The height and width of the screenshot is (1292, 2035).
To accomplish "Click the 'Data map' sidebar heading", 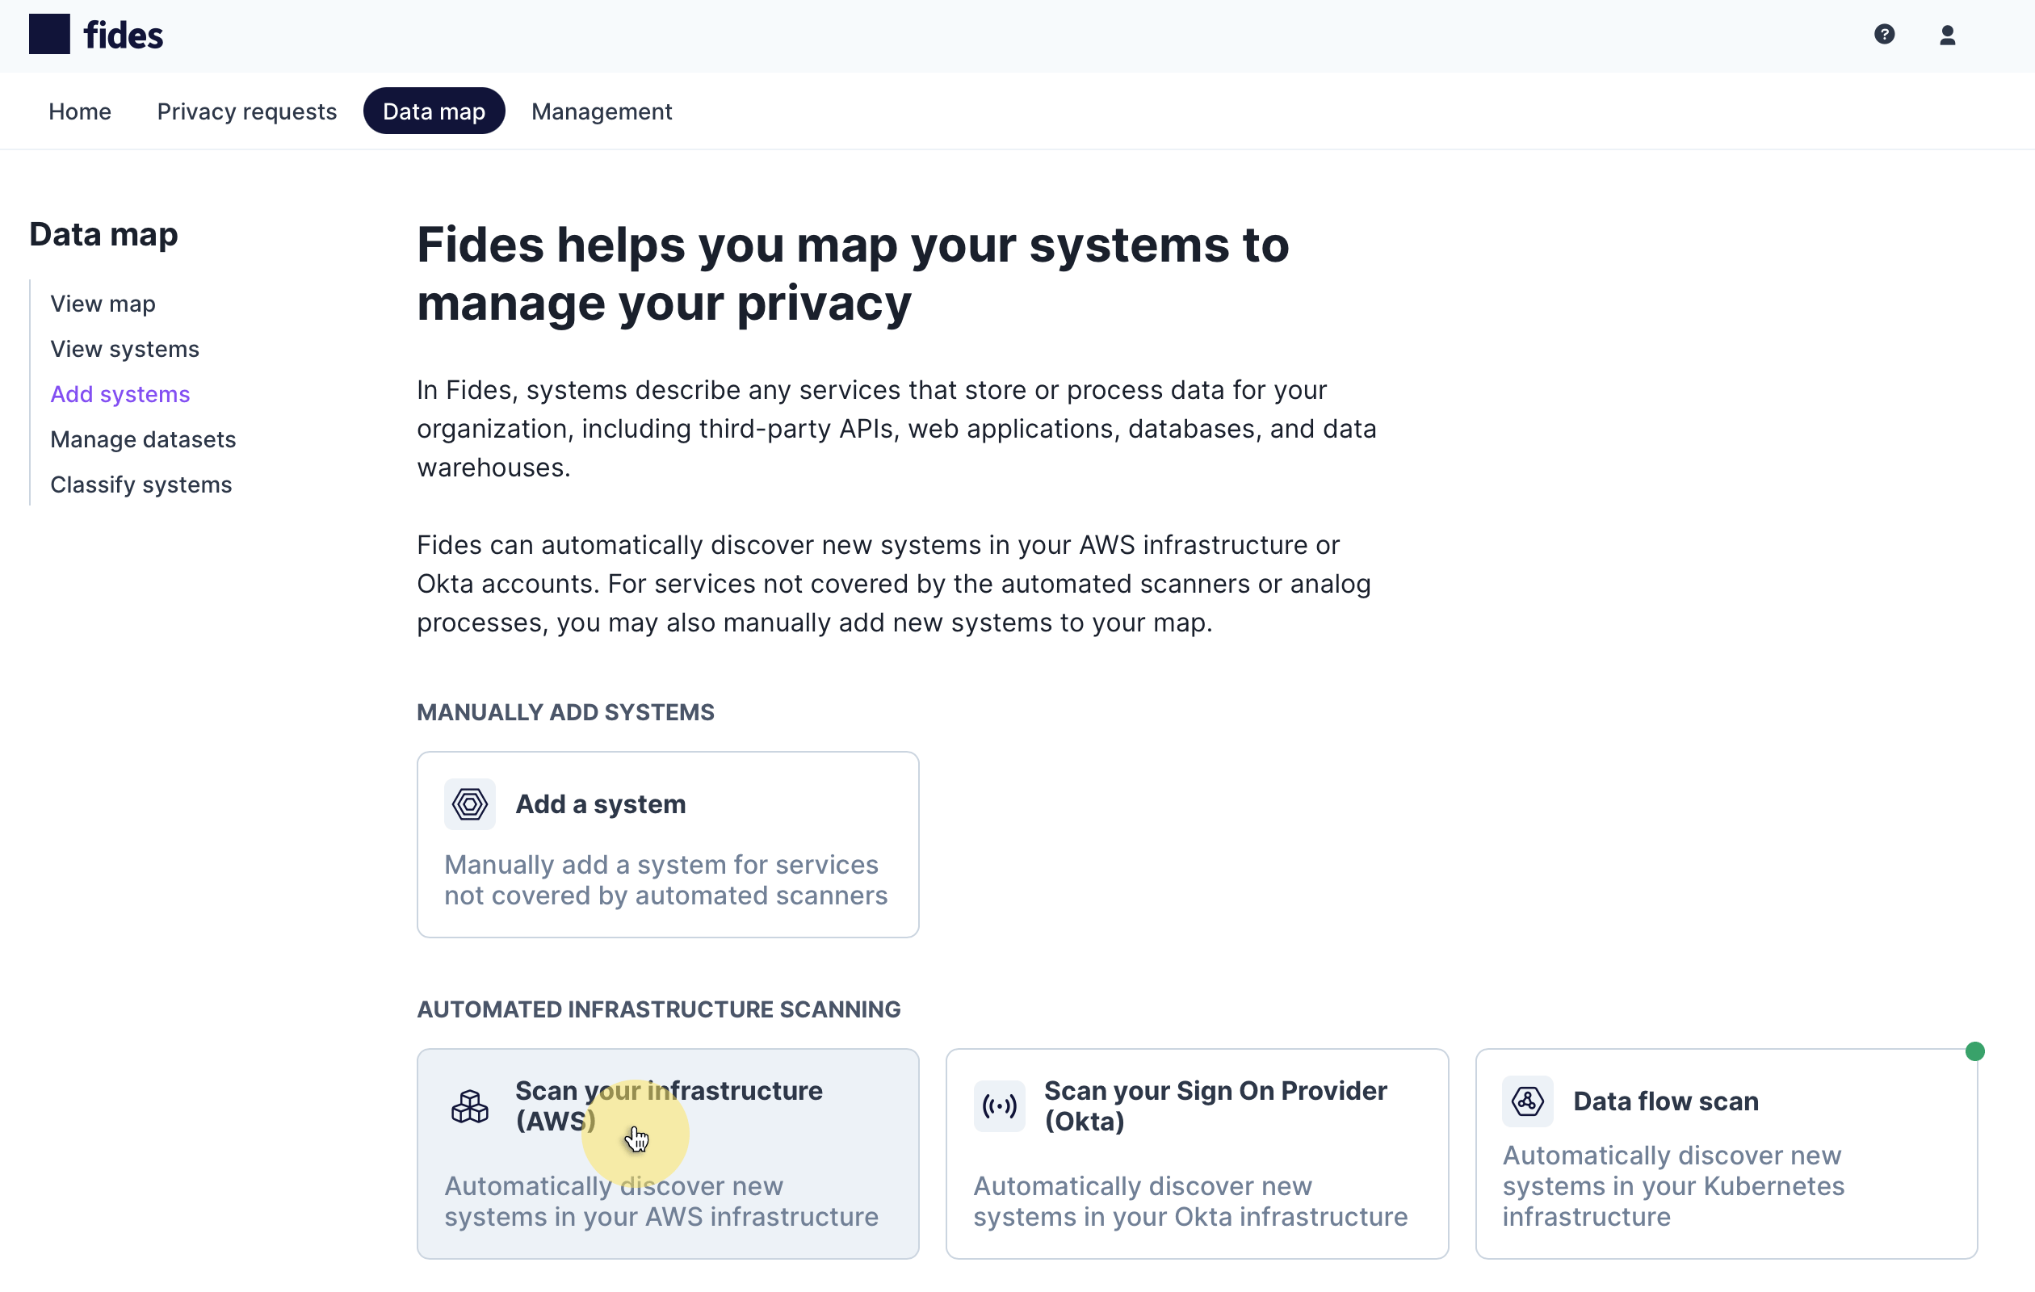I will (x=103, y=234).
